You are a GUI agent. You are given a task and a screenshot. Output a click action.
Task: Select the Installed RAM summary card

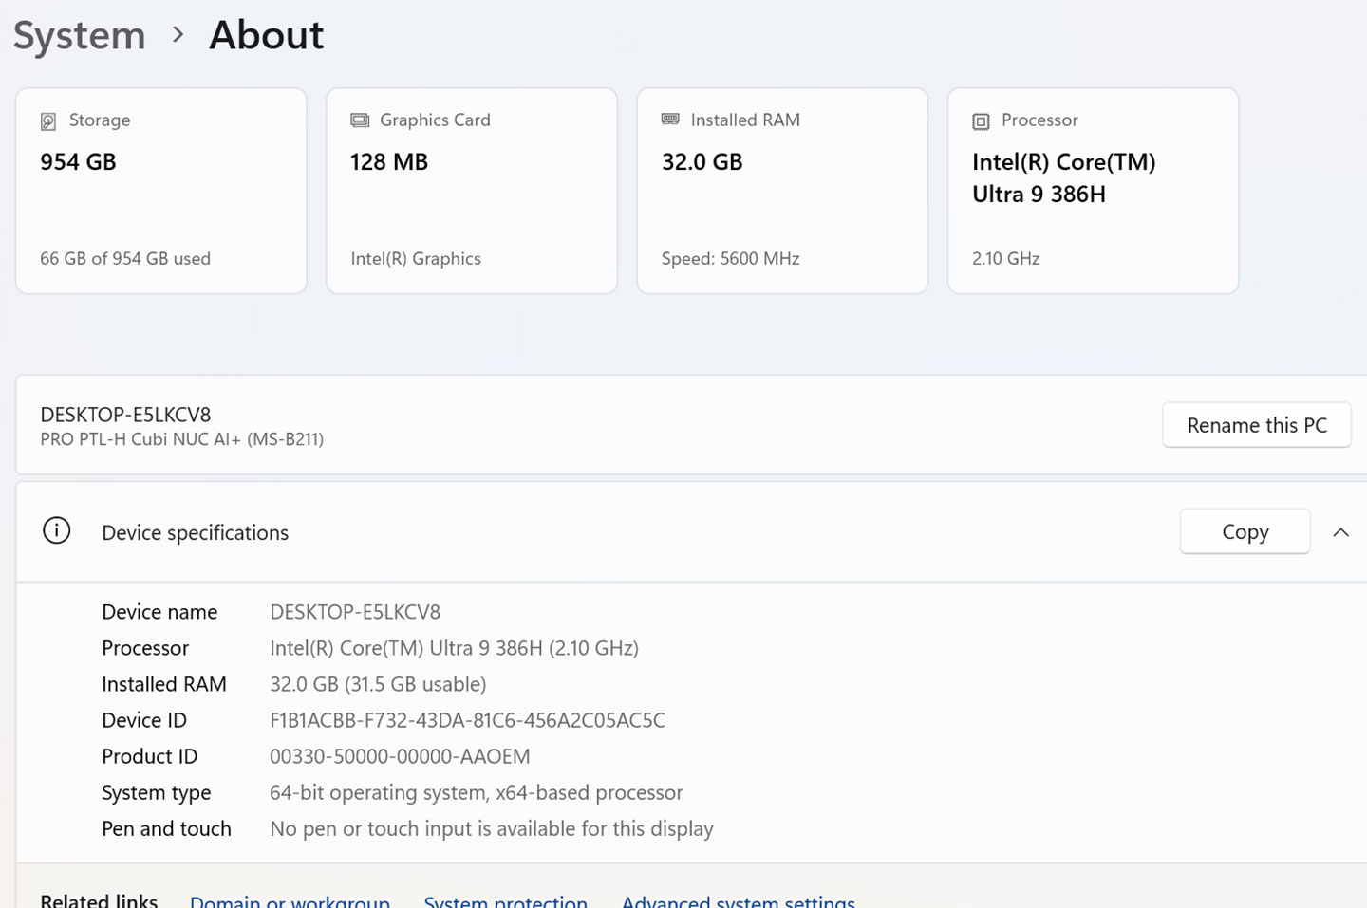point(782,190)
